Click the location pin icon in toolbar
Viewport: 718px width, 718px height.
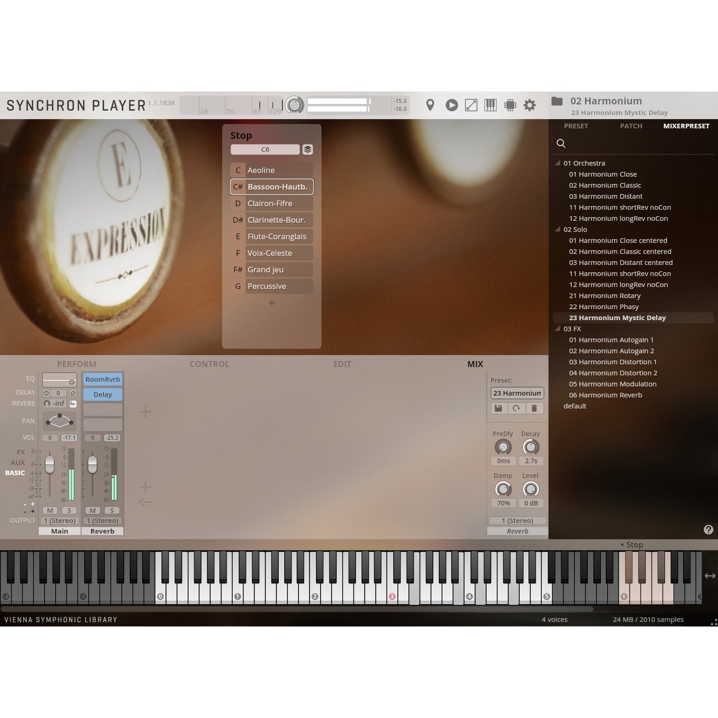pyautogui.click(x=430, y=105)
